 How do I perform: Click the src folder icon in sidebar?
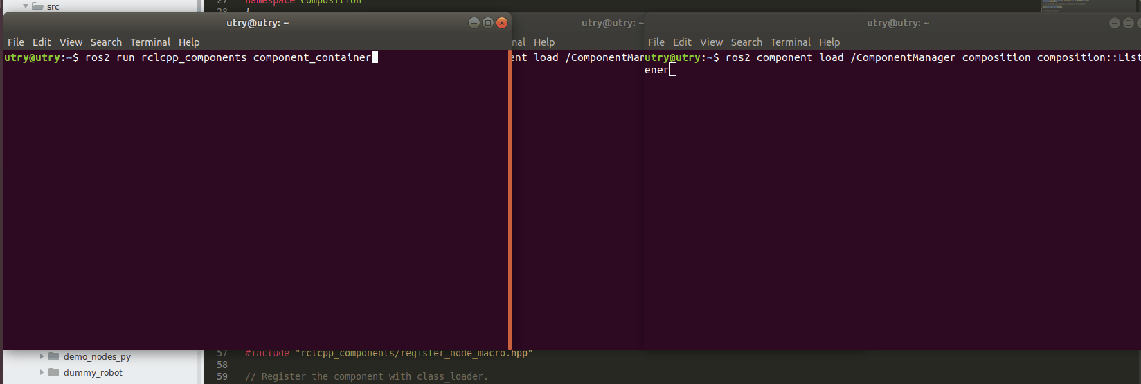[x=37, y=6]
